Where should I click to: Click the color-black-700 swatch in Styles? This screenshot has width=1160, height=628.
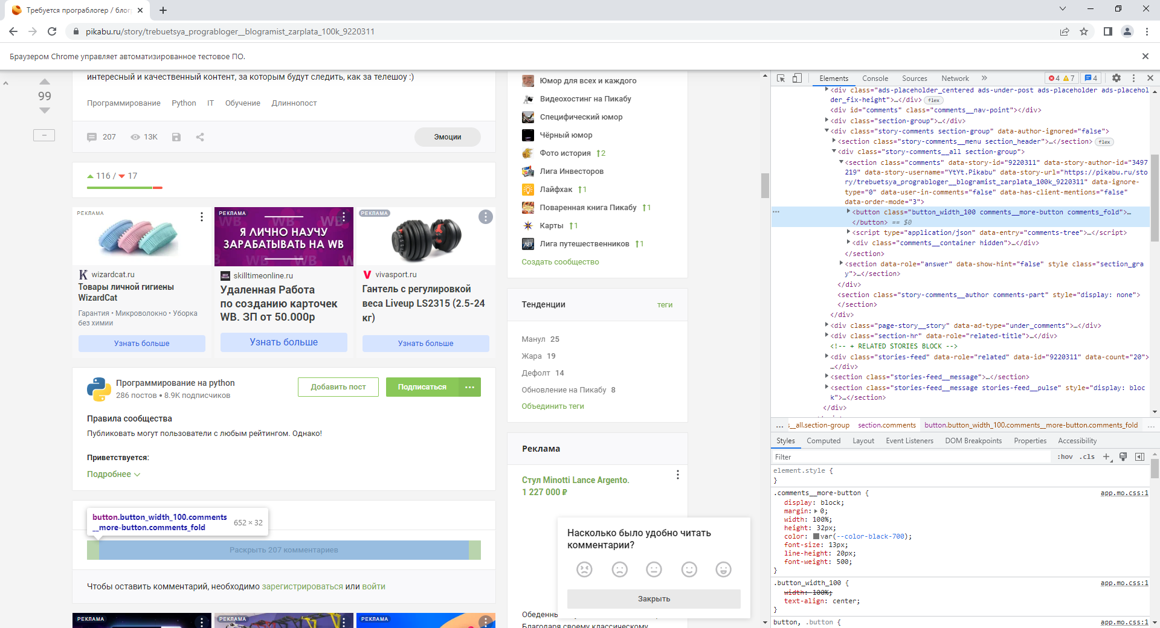[816, 536]
